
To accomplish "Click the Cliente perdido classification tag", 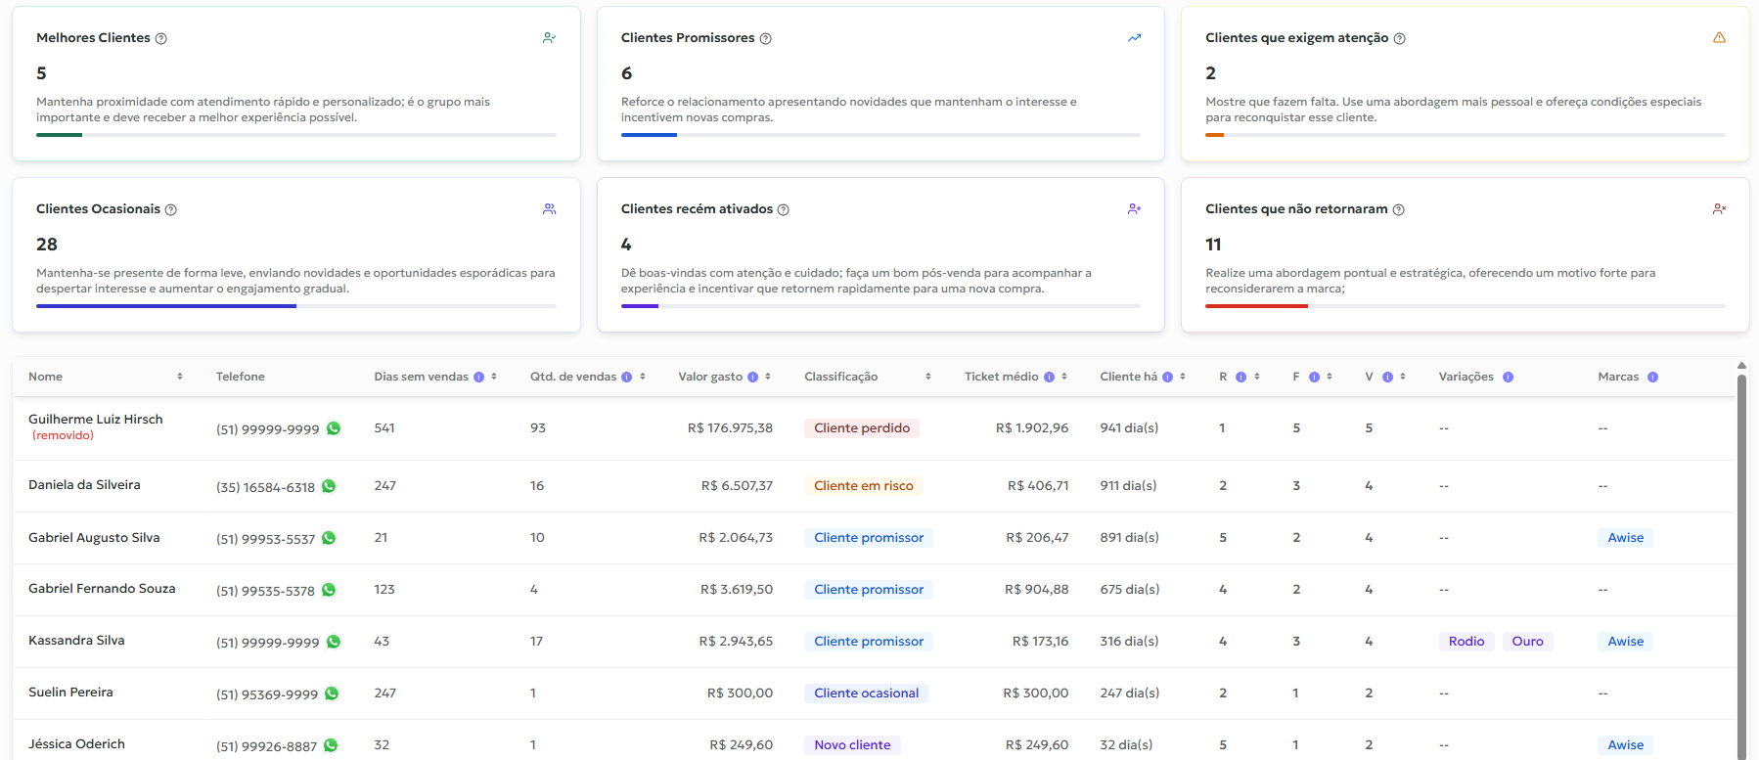I will coord(861,428).
